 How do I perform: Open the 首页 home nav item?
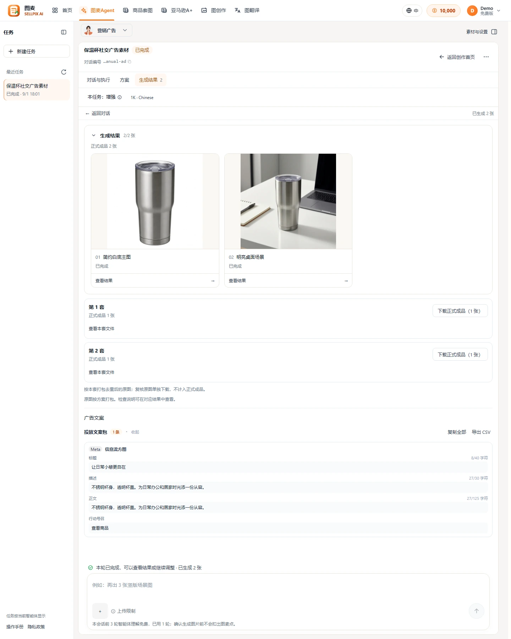pyautogui.click(x=62, y=10)
